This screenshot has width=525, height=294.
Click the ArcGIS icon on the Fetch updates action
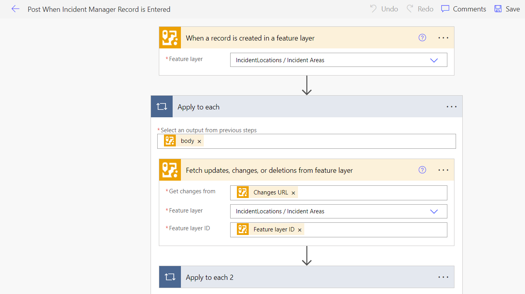click(x=170, y=170)
